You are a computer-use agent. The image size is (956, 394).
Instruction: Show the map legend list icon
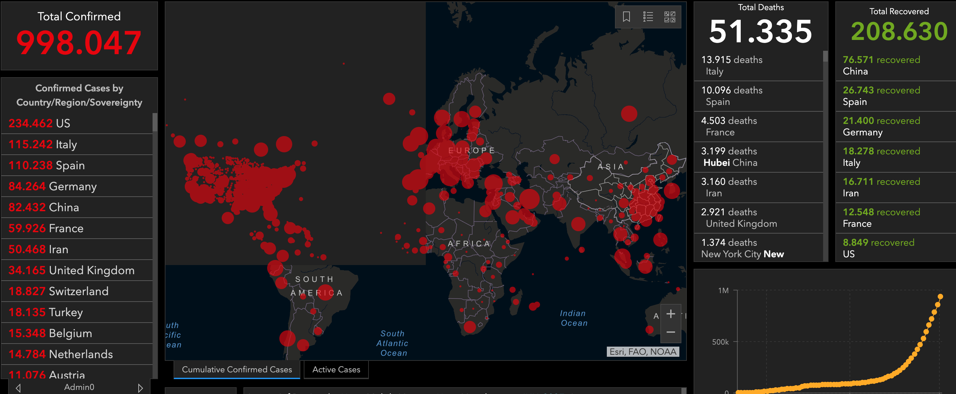(648, 17)
